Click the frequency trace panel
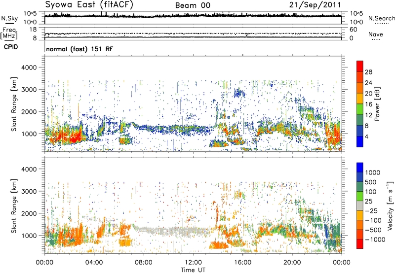This screenshot has height=273, width=395. 193,34
